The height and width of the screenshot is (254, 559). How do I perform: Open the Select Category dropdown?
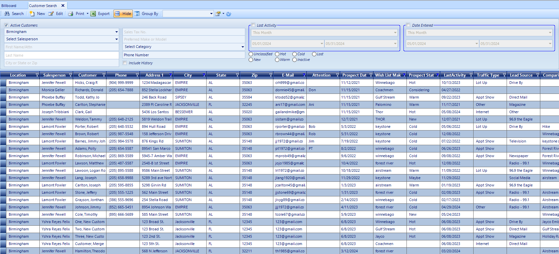[x=243, y=47]
